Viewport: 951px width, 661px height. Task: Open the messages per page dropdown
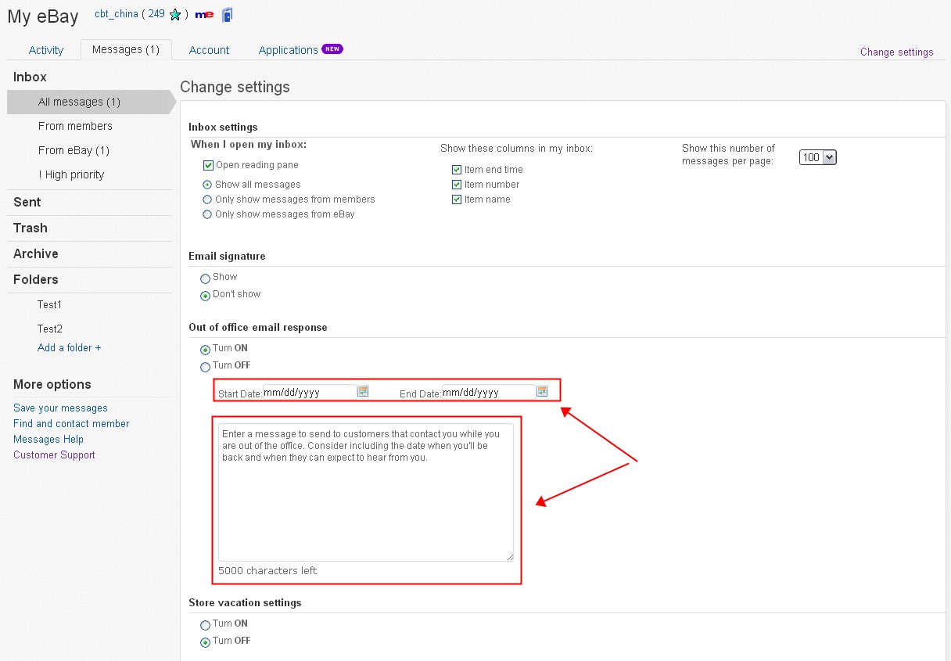[817, 158]
